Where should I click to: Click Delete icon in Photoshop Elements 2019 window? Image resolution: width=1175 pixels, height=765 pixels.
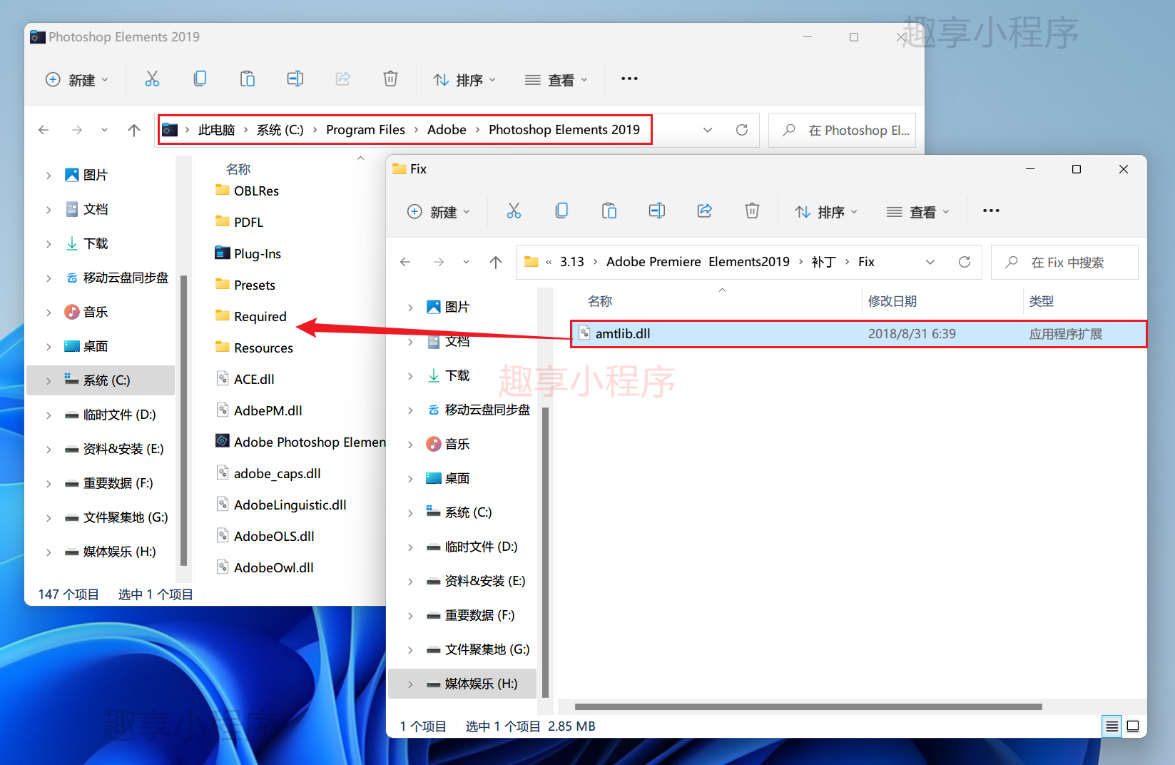pos(390,78)
